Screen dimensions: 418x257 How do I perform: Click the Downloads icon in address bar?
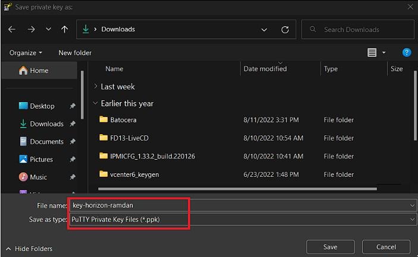86,29
